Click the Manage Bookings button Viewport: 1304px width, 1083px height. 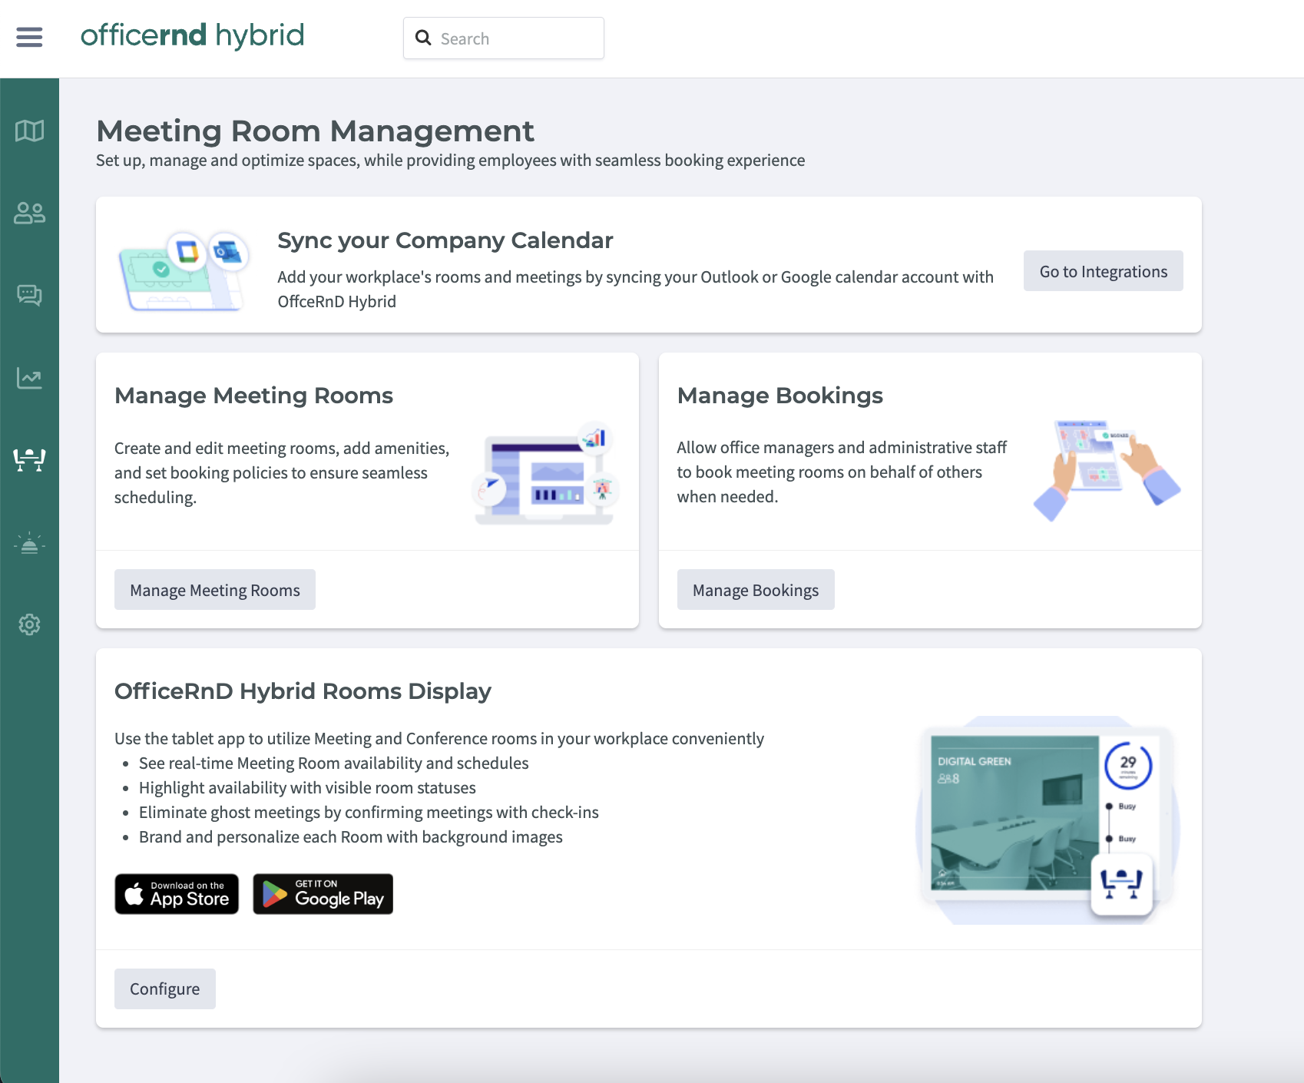coord(756,590)
